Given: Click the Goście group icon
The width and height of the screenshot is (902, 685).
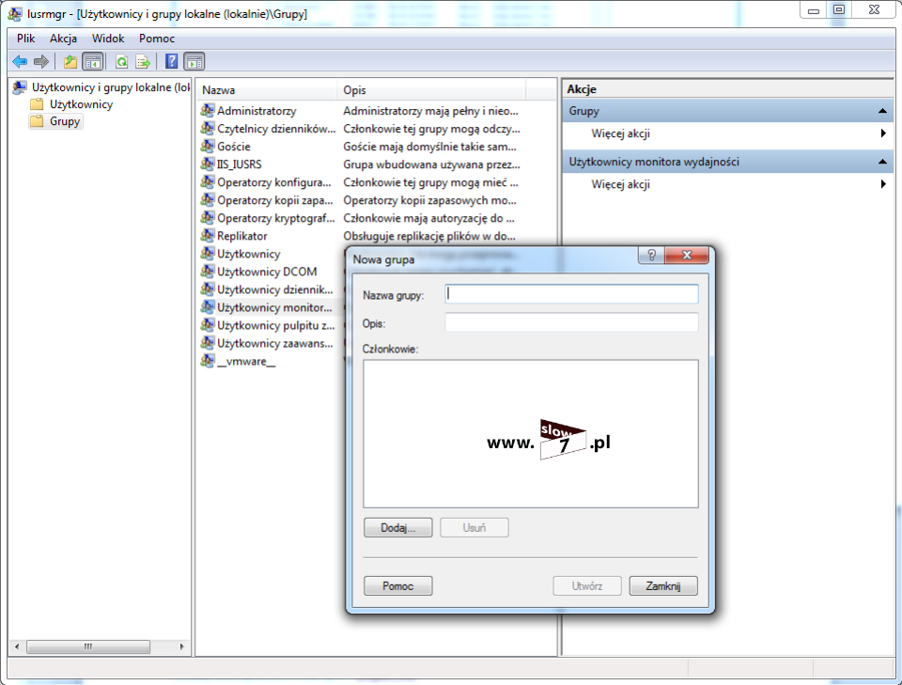Looking at the screenshot, I should (208, 146).
